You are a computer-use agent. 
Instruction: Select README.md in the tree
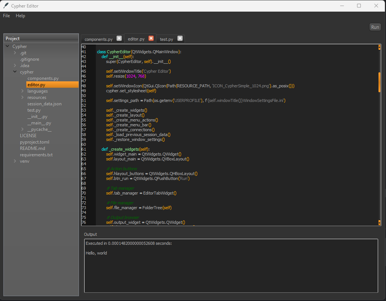(32, 148)
